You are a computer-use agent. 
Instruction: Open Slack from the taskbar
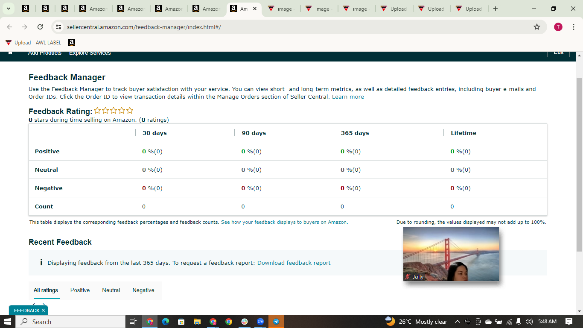pos(244,322)
